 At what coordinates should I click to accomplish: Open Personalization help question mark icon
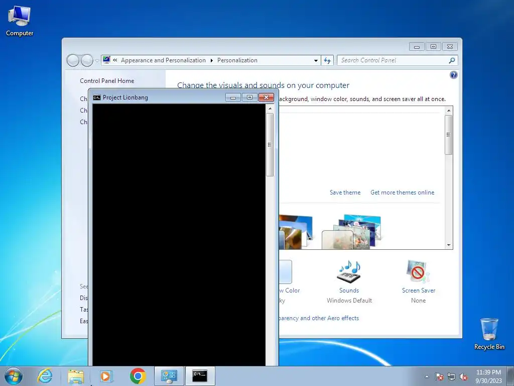[453, 75]
